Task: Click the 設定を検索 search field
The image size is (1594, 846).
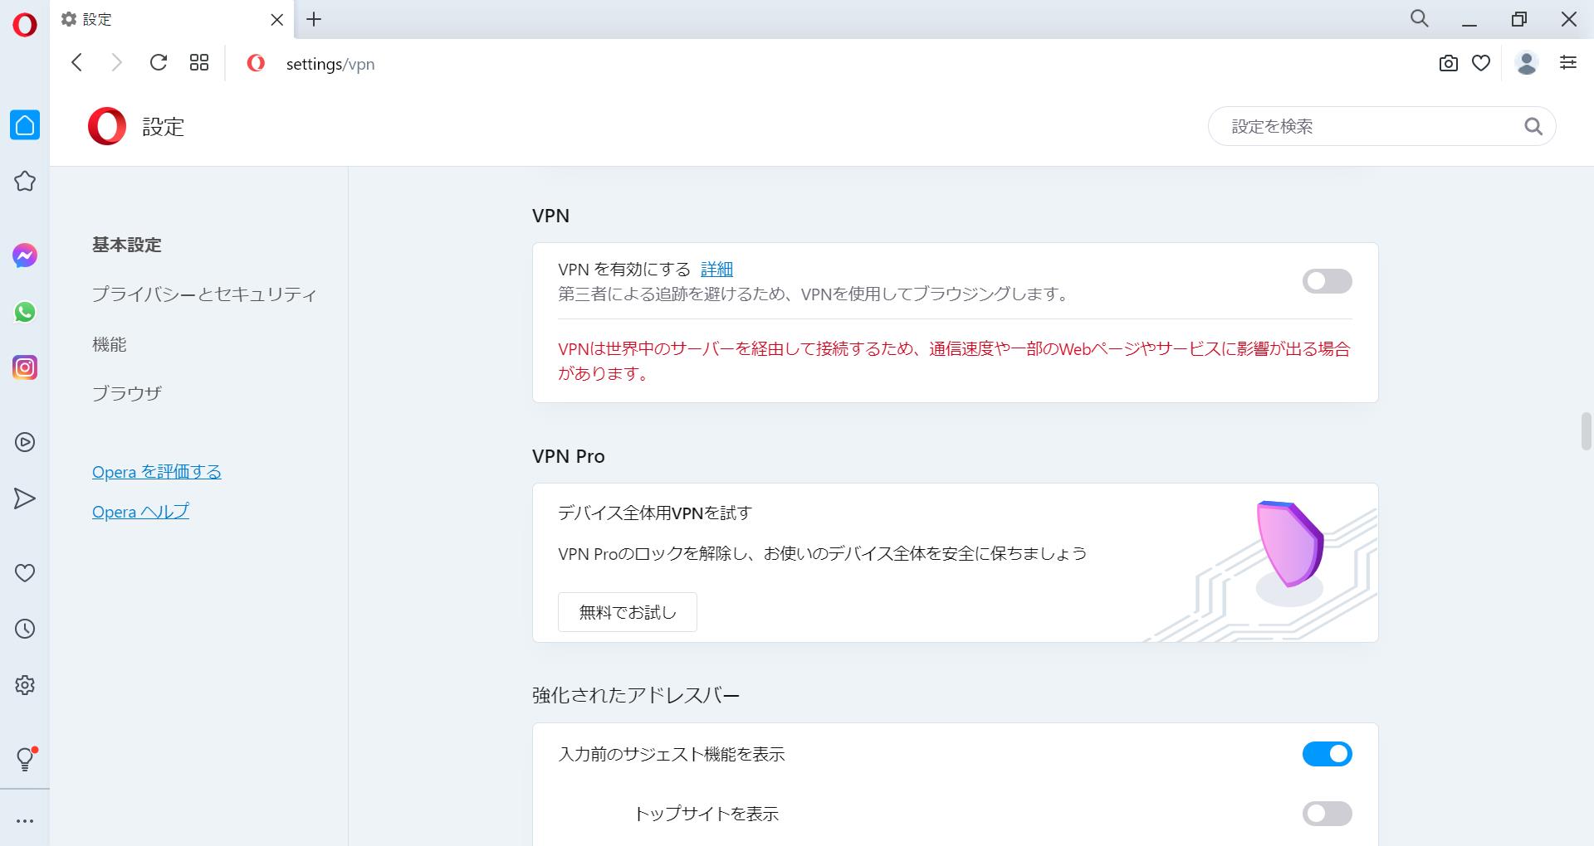Action: coord(1381,126)
